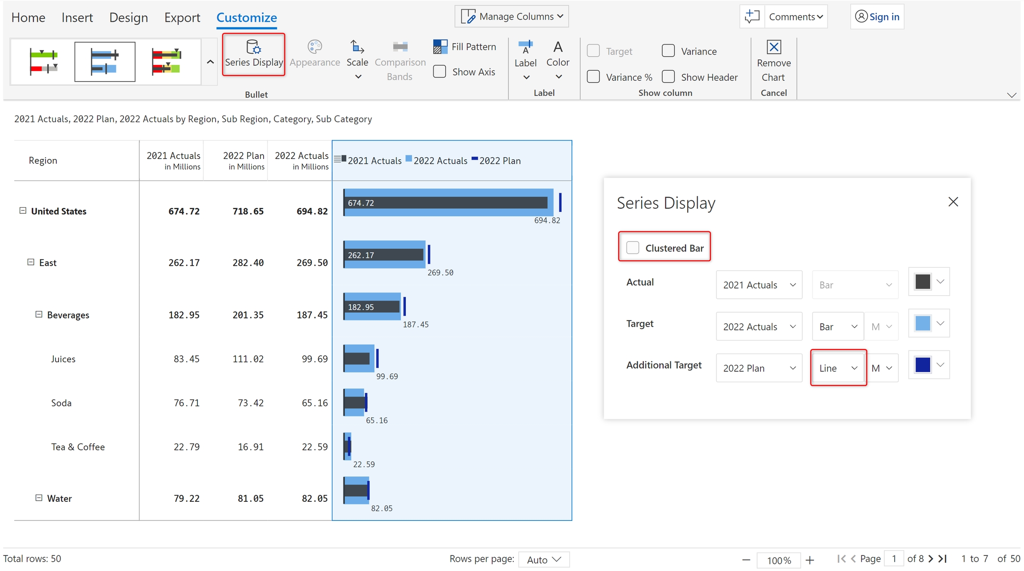Open the Label formatting icon
The height and width of the screenshot is (571, 1024).
(x=525, y=47)
